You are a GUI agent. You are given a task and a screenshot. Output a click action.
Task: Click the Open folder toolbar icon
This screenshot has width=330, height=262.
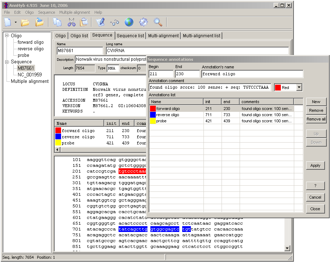(x=25, y=22)
